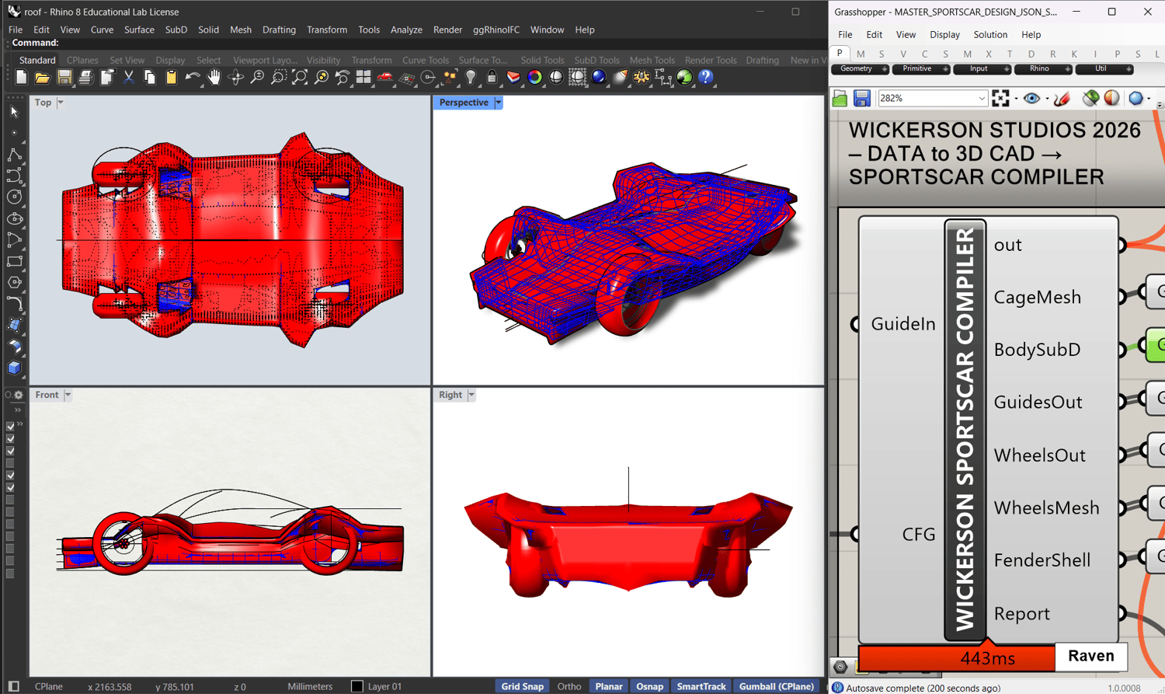Open the Top viewport title dropdown arrow

[x=61, y=103]
